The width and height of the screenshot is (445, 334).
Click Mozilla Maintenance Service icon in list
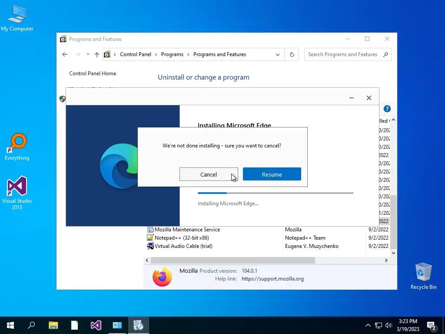coord(150,229)
